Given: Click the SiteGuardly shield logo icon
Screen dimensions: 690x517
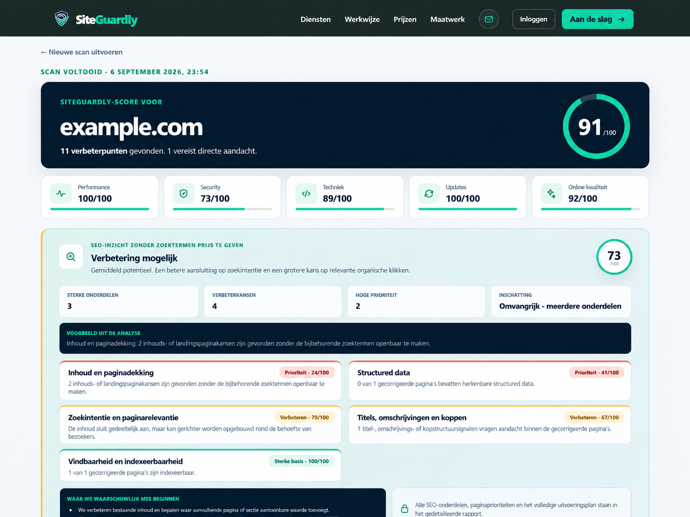Looking at the screenshot, I should (x=61, y=19).
